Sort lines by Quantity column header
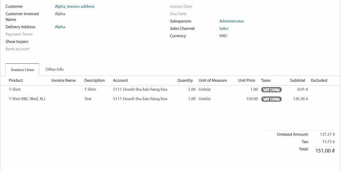Image resolution: width=342 pixels, height=170 pixels. pos(185,81)
